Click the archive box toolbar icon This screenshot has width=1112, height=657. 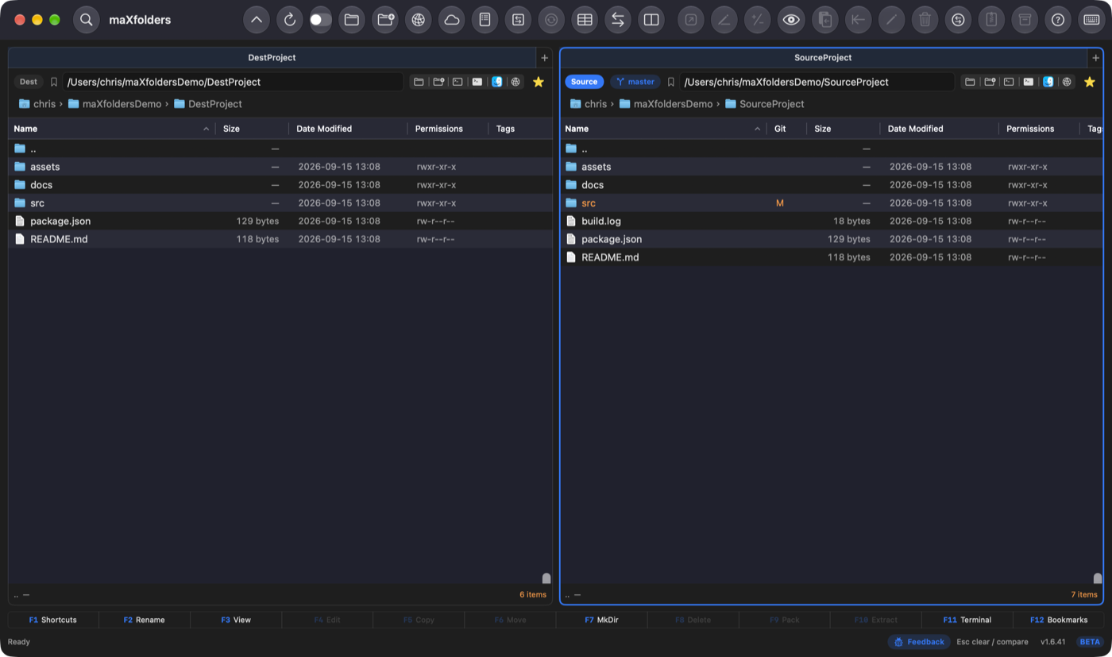pos(1025,20)
